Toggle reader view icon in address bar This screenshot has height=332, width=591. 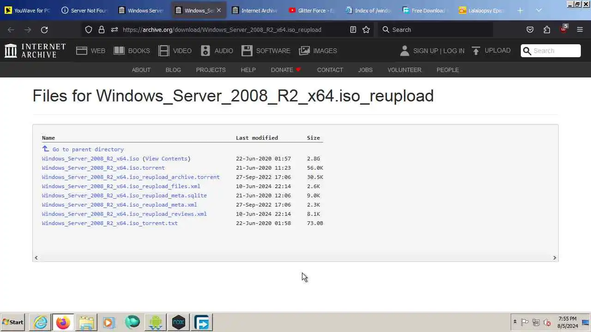pyautogui.click(x=353, y=30)
